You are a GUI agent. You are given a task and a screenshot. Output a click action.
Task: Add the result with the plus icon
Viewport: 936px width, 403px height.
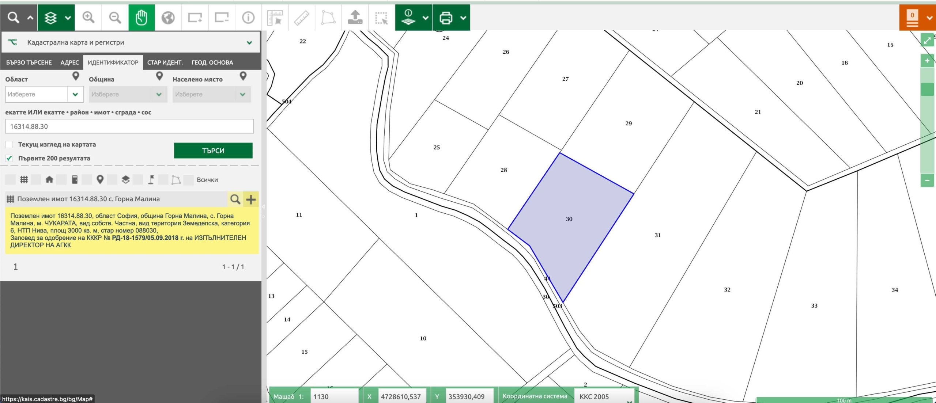pos(251,199)
